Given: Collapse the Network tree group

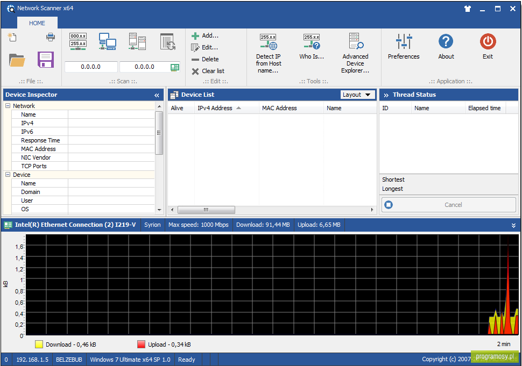Looking at the screenshot, I should [8, 106].
